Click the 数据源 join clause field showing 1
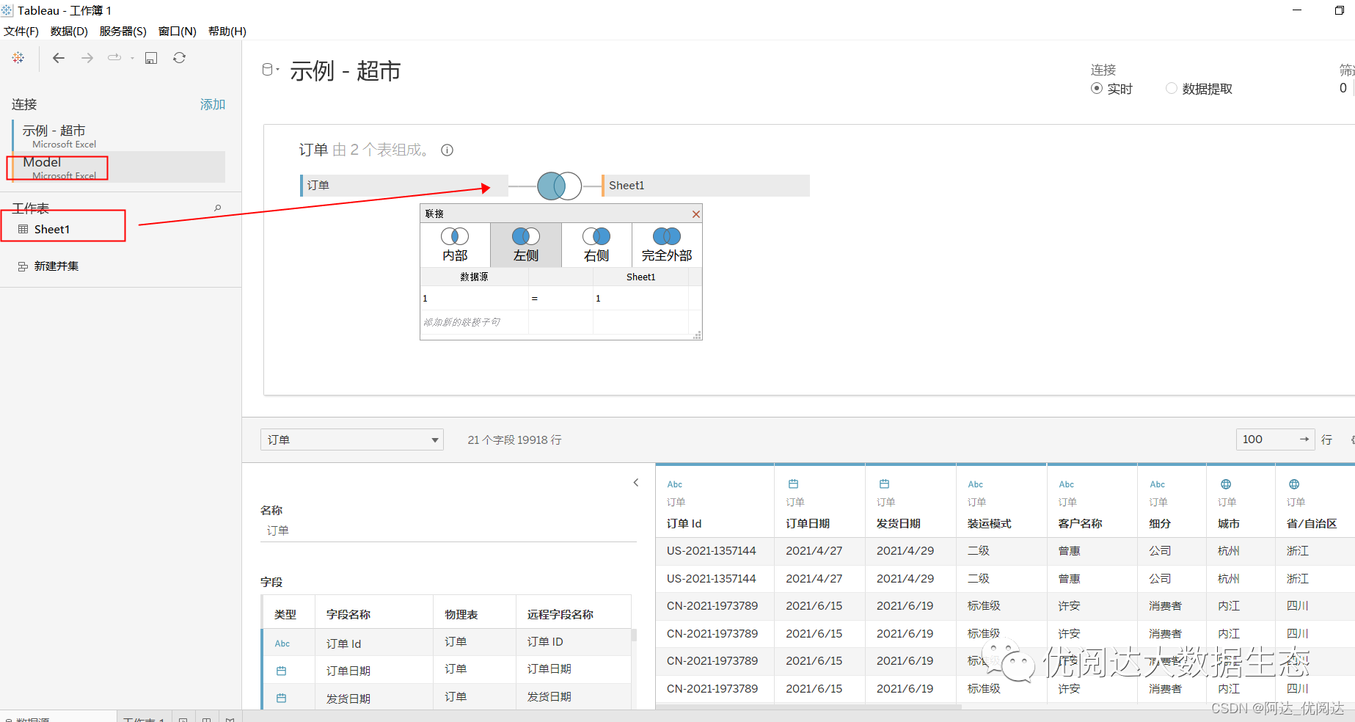The width and height of the screenshot is (1355, 722). point(474,299)
